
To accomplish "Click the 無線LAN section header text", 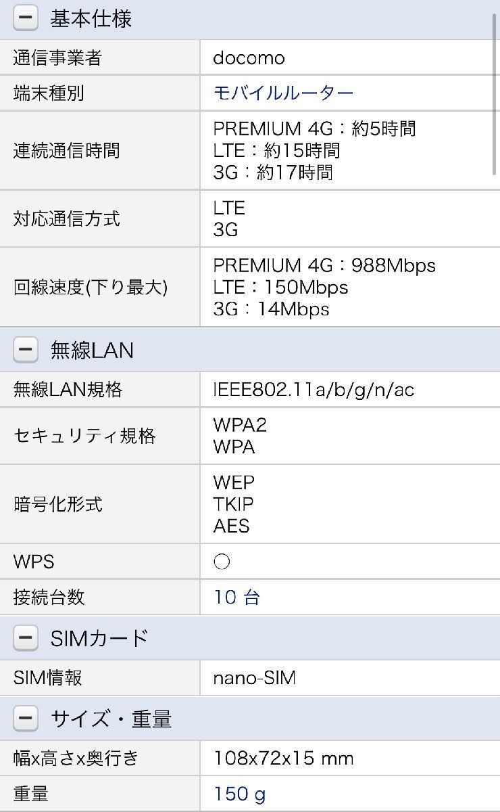I will click(92, 350).
